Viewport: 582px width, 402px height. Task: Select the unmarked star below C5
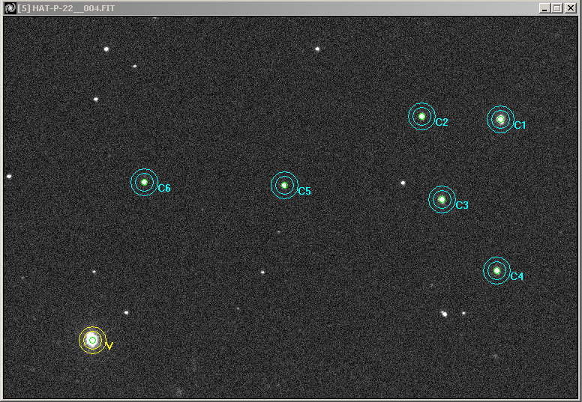point(262,272)
